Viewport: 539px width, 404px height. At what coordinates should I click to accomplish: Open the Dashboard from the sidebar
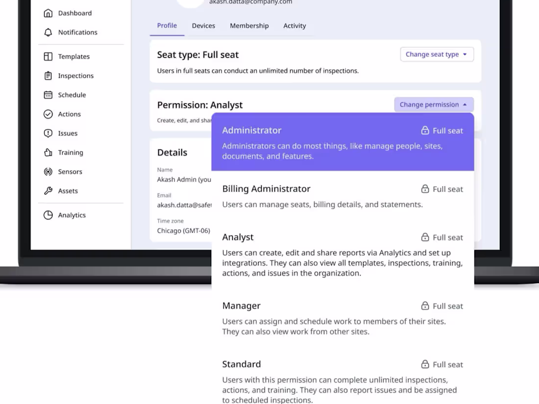pos(49,13)
